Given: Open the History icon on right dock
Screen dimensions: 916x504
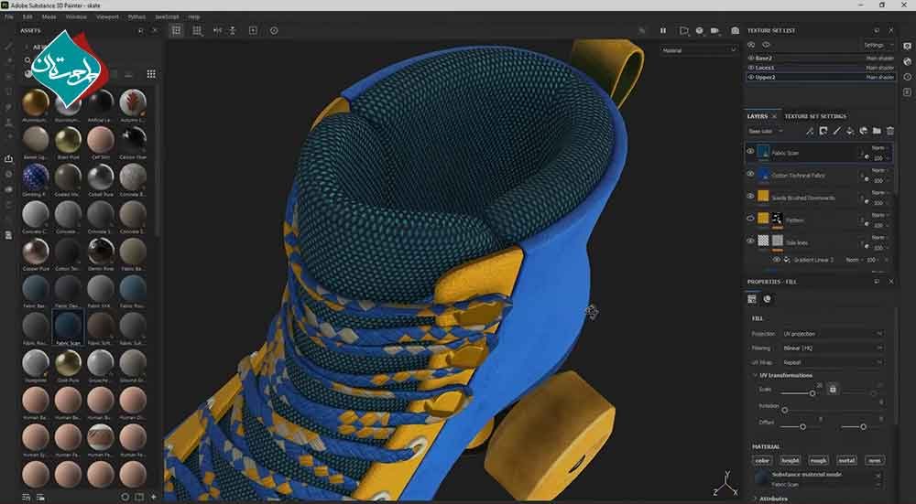Looking at the screenshot, I should pos(907,77).
